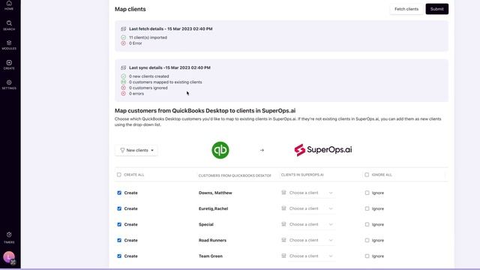Open the New clients filter dropdown
The image size is (480, 270).
tap(136, 150)
